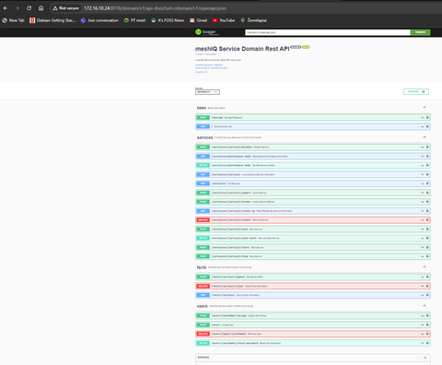Click lock icon on Query Facts Information row

pyautogui.click(x=427, y=295)
